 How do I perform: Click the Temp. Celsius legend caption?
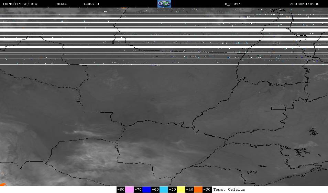click(x=229, y=190)
